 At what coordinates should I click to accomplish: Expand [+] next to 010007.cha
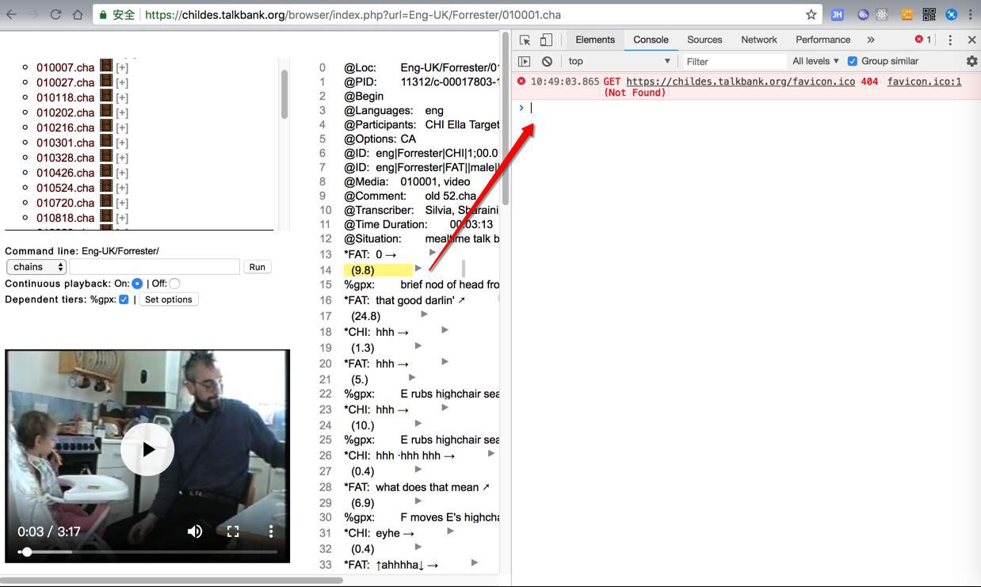[122, 67]
